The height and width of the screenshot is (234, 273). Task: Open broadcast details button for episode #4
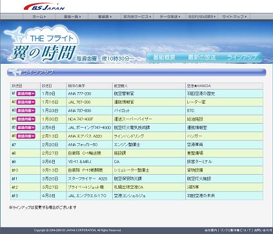click(x=26, y=119)
